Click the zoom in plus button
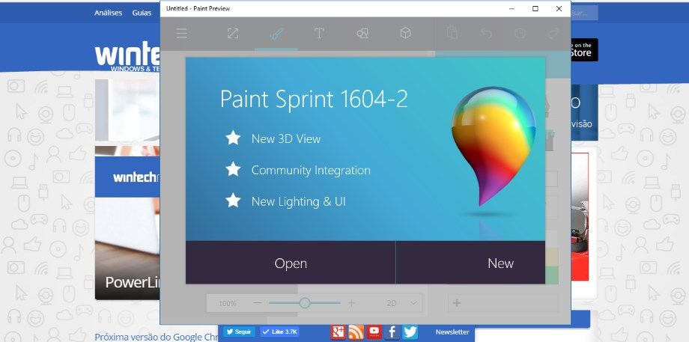 pos(351,303)
